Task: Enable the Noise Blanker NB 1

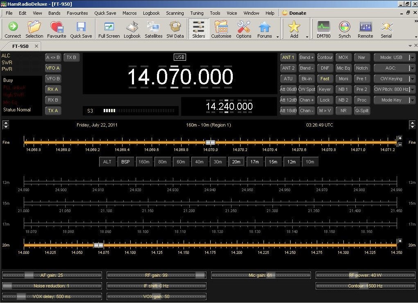Action: pos(343,89)
